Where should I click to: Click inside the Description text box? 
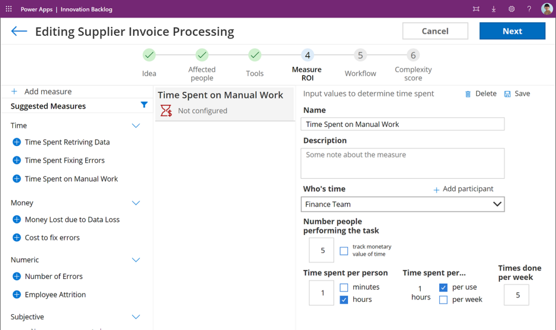(x=402, y=163)
